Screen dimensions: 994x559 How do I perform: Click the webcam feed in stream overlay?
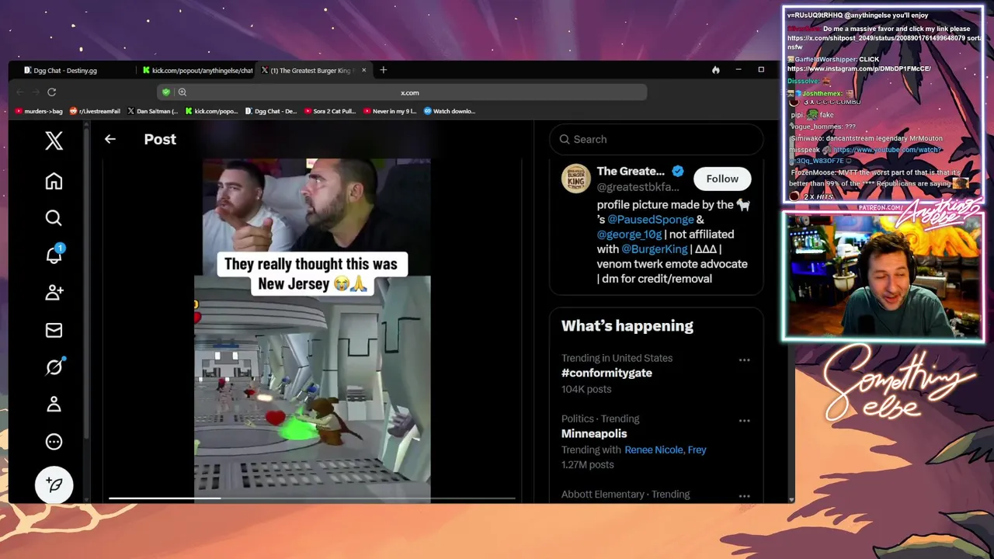[x=883, y=276]
